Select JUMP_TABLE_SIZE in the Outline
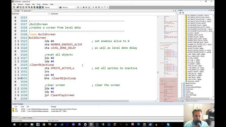 click(196, 54)
